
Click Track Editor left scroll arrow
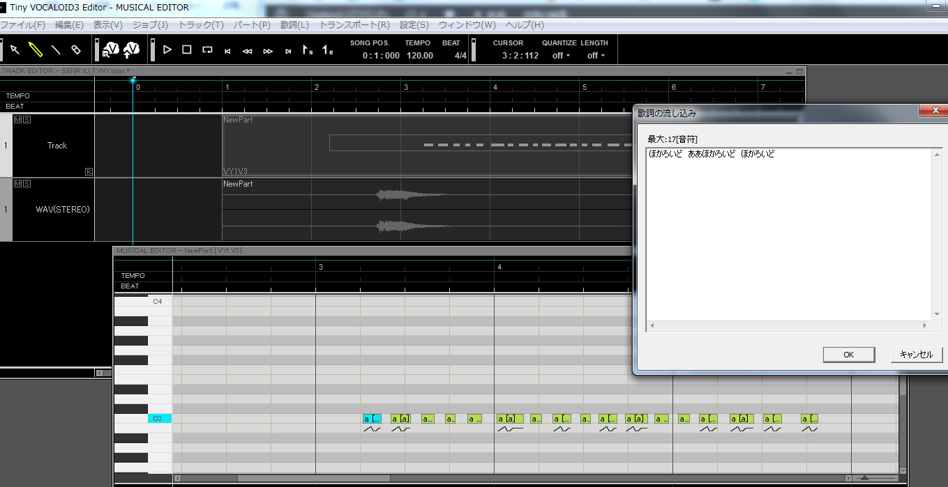(99, 373)
